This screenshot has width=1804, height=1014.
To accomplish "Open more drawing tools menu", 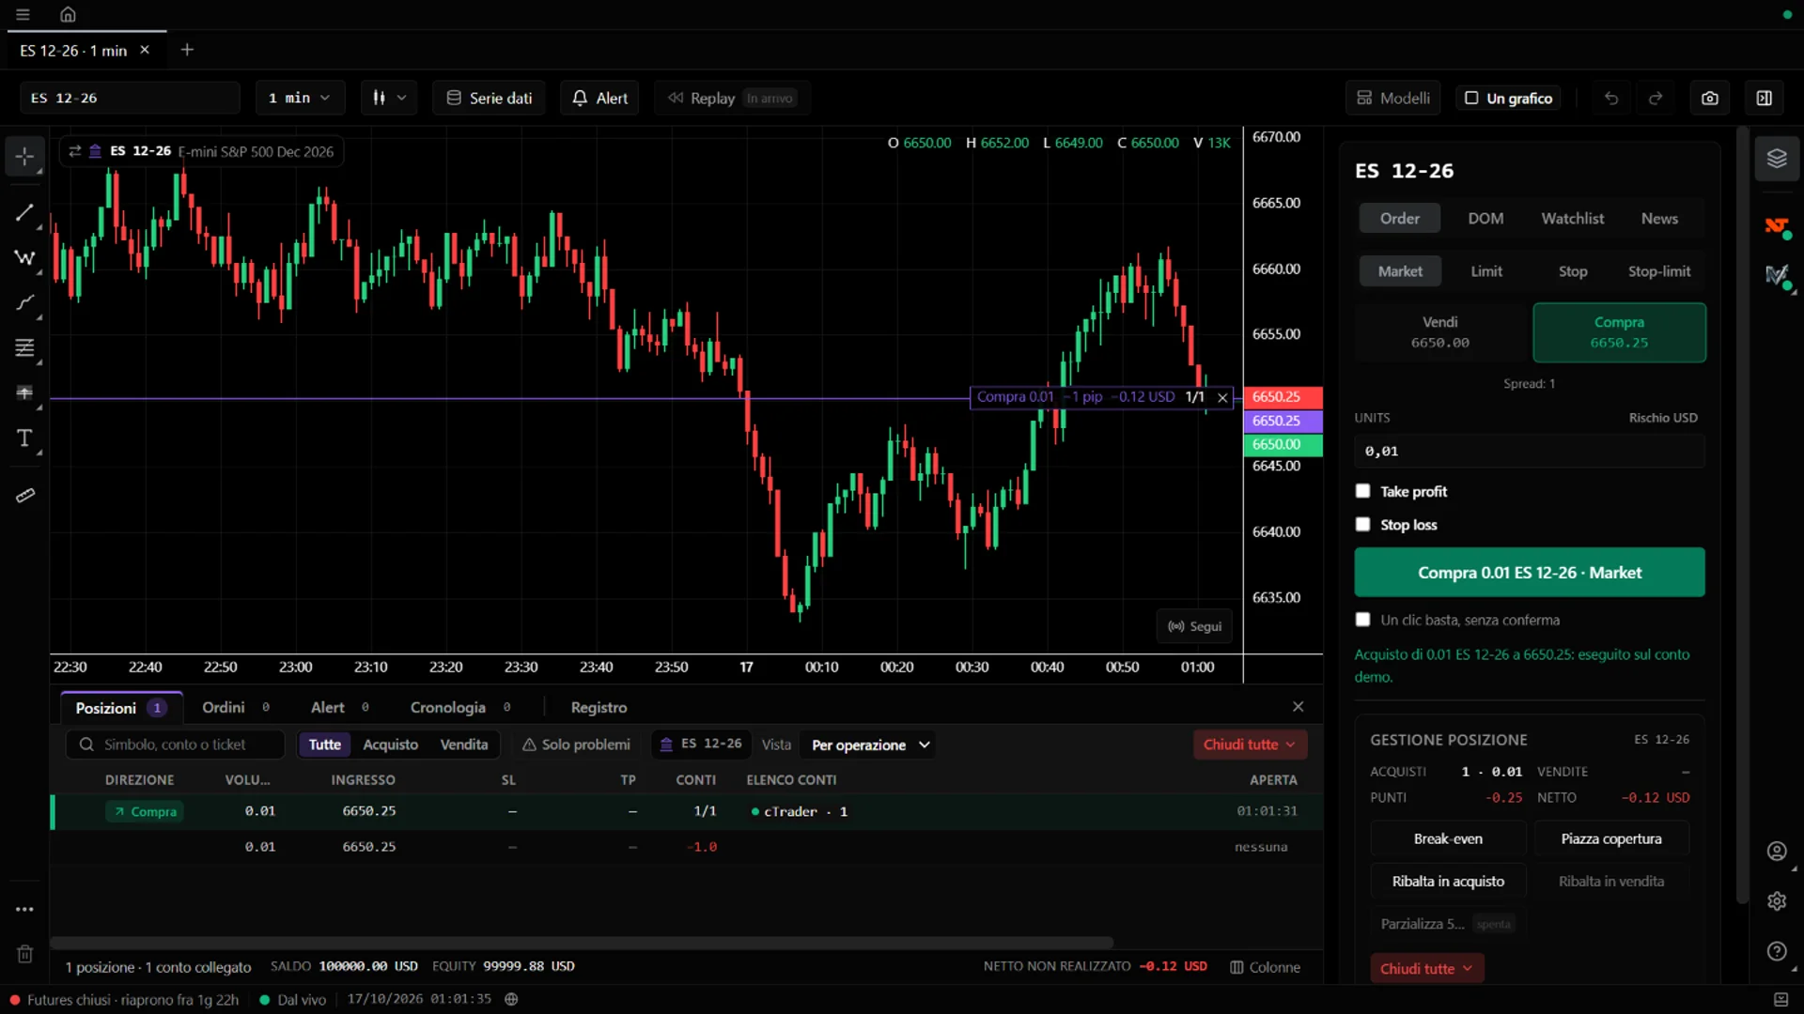I will click(x=25, y=909).
